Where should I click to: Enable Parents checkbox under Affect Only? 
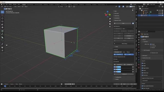(x=151, y=48)
